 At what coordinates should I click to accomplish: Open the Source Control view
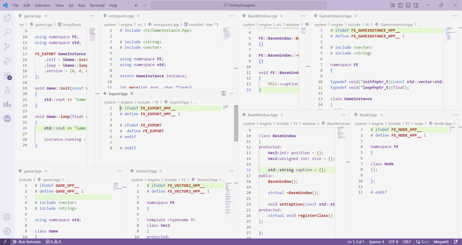point(7,47)
